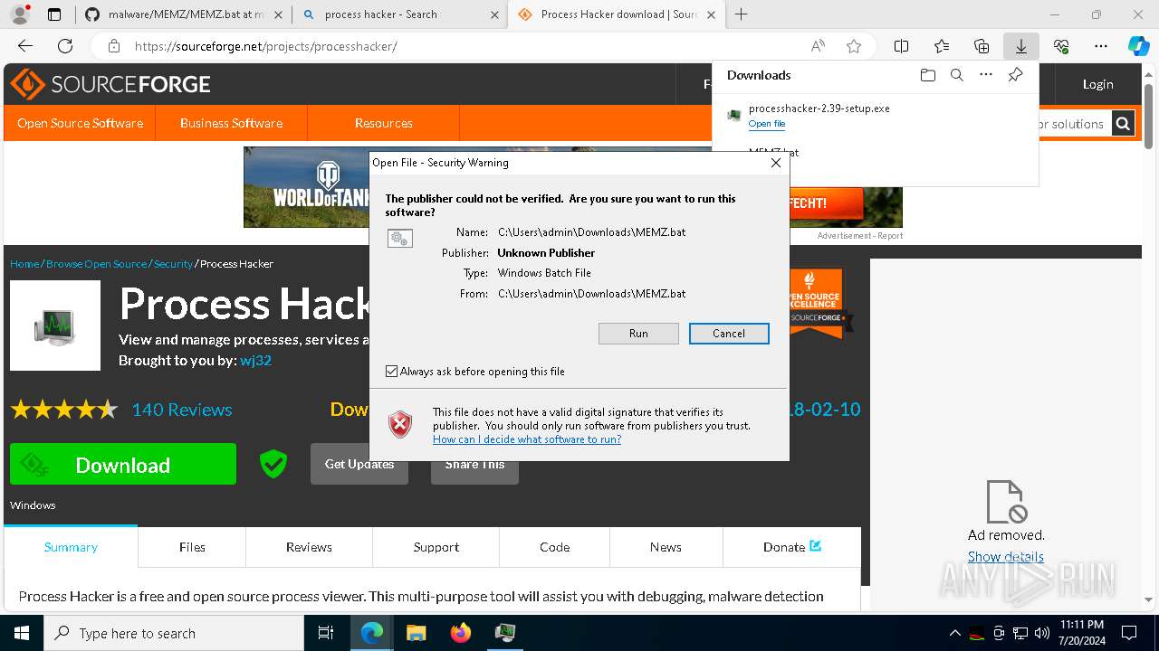Open a new browser tab
This screenshot has height=651, width=1159.
coord(742,14)
